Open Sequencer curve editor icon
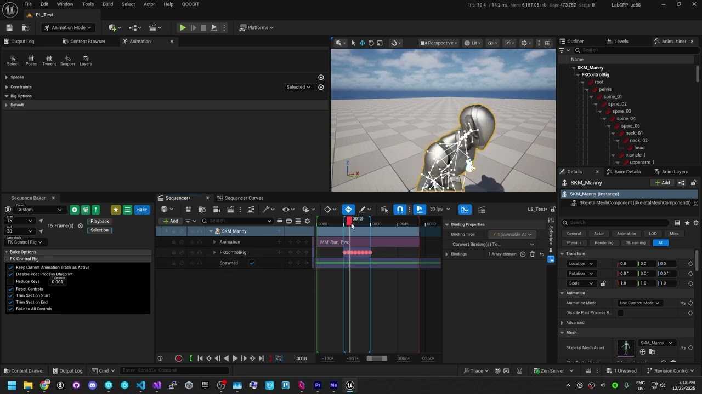Image resolution: width=702 pixels, height=394 pixels. 465,209
